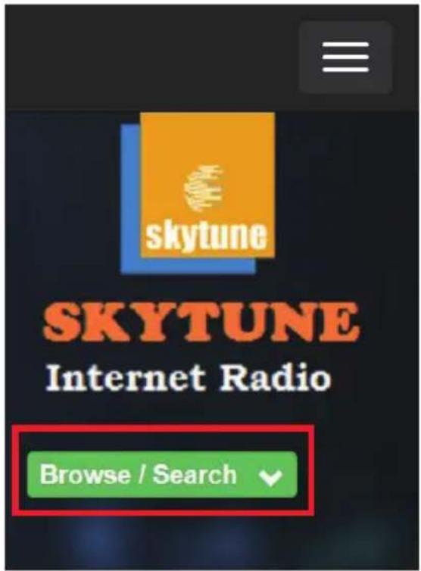Expand the Browse / Search dropdown
Viewport: 421px width, 571px height.
162,475
